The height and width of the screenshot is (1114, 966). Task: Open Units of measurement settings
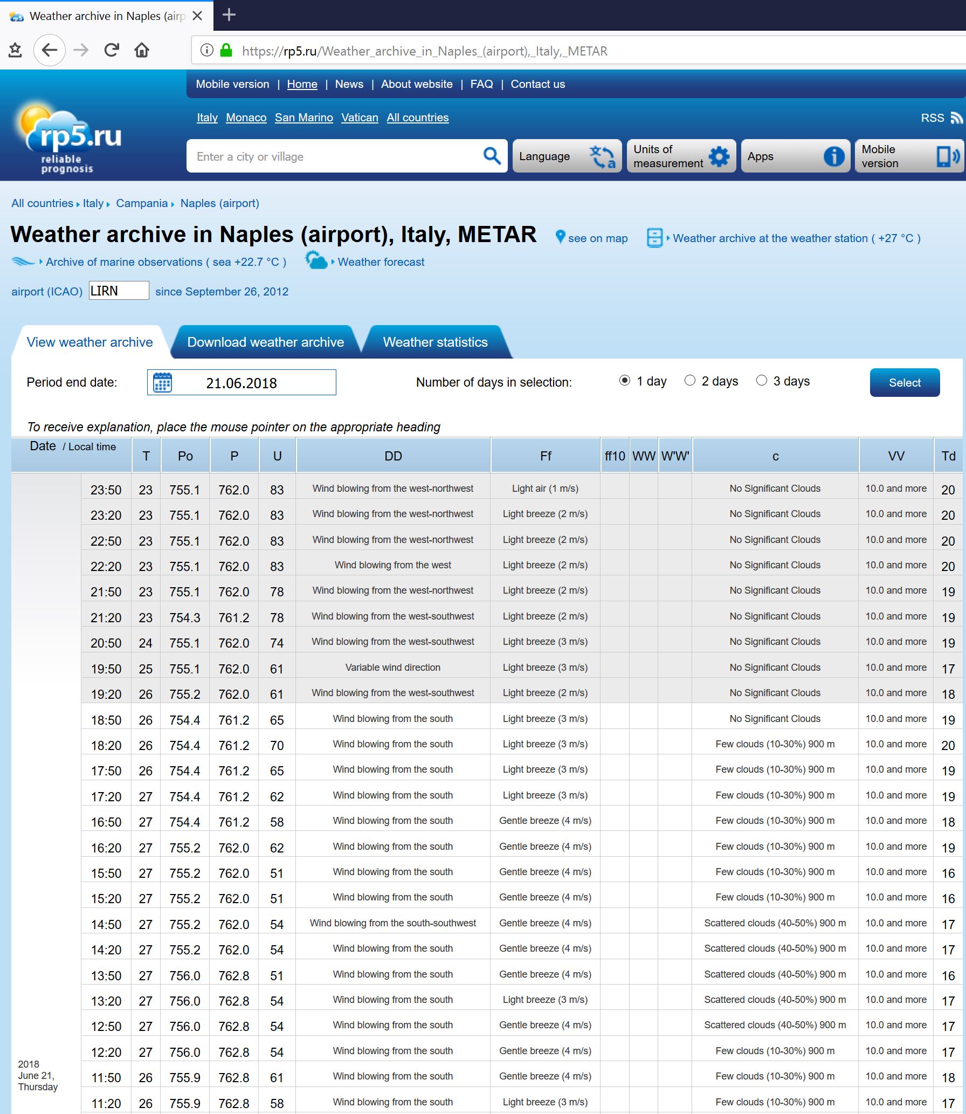click(681, 156)
